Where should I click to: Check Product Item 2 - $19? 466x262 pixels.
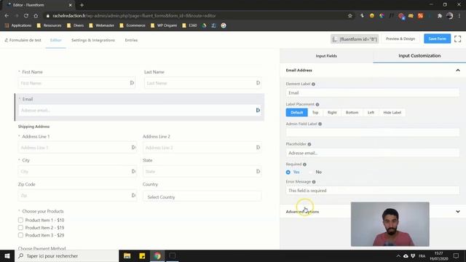tap(20, 228)
